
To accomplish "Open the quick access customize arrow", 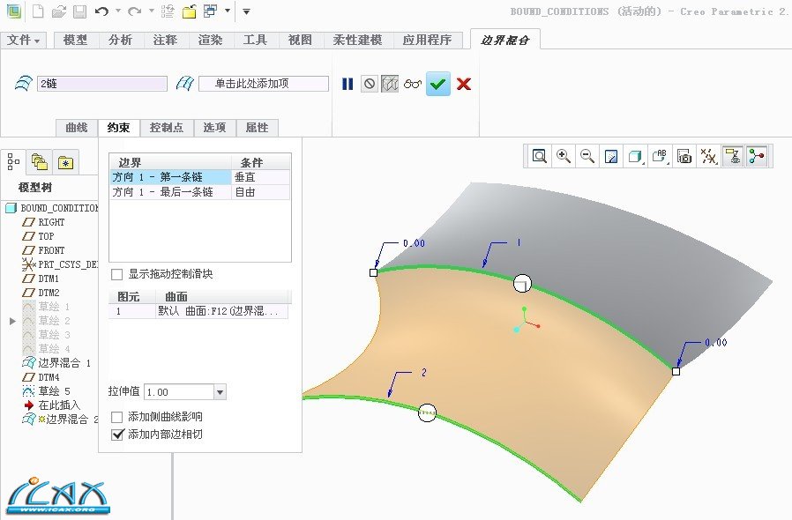I will (x=246, y=11).
